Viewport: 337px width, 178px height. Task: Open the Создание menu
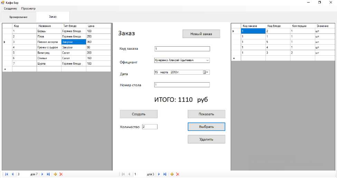click(x=10, y=8)
